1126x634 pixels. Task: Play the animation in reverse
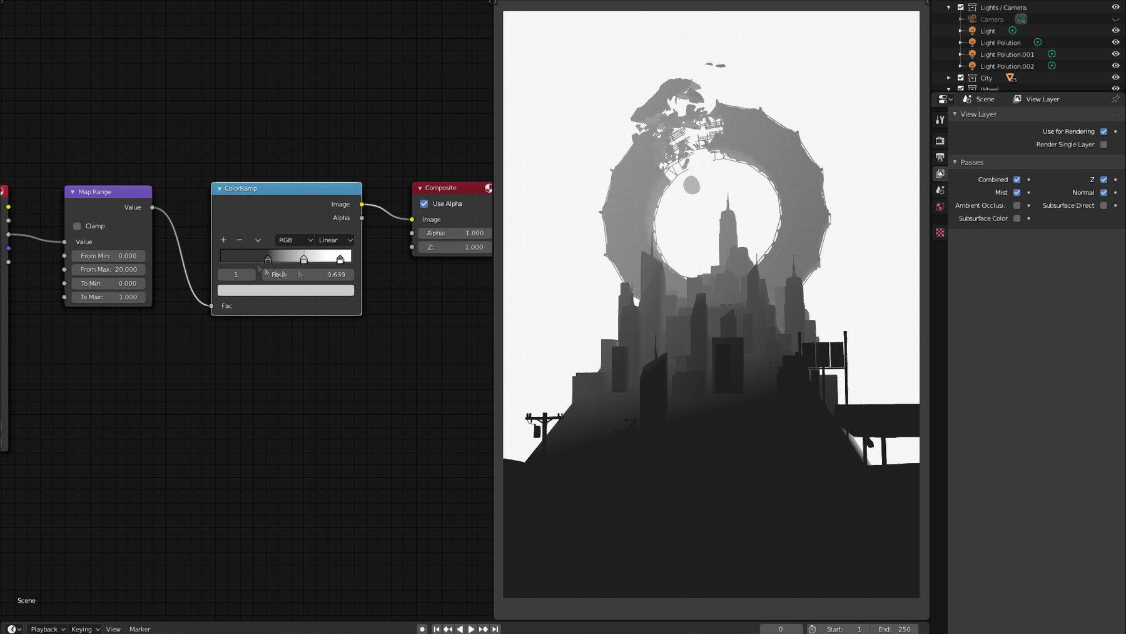click(x=460, y=629)
